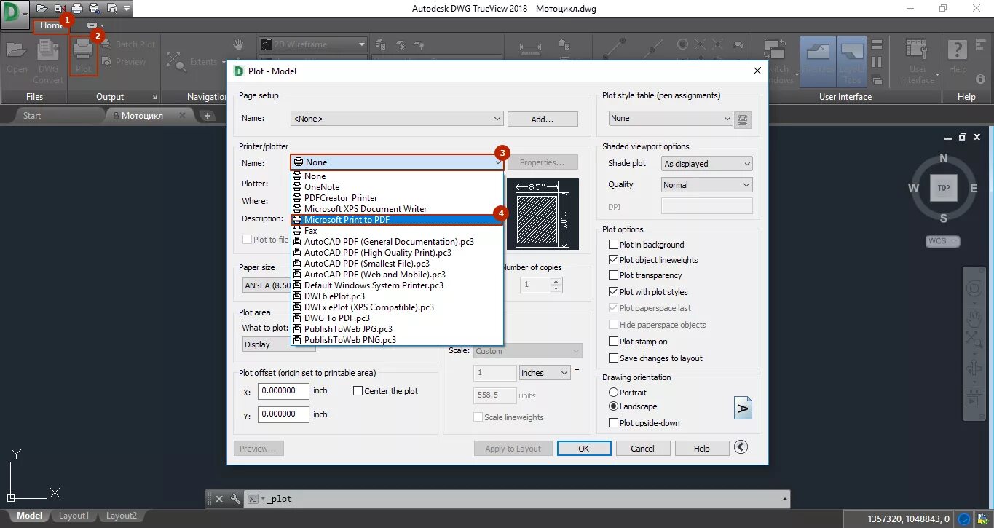994x528 pixels.
Task: Check Center the plot option
Action: point(358,391)
